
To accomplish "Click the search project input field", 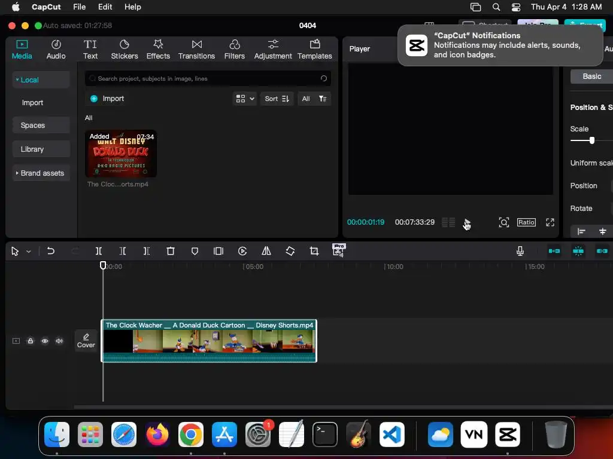I will point(208,78).
